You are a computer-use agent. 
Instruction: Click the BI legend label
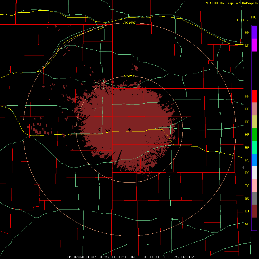(247, 211)
